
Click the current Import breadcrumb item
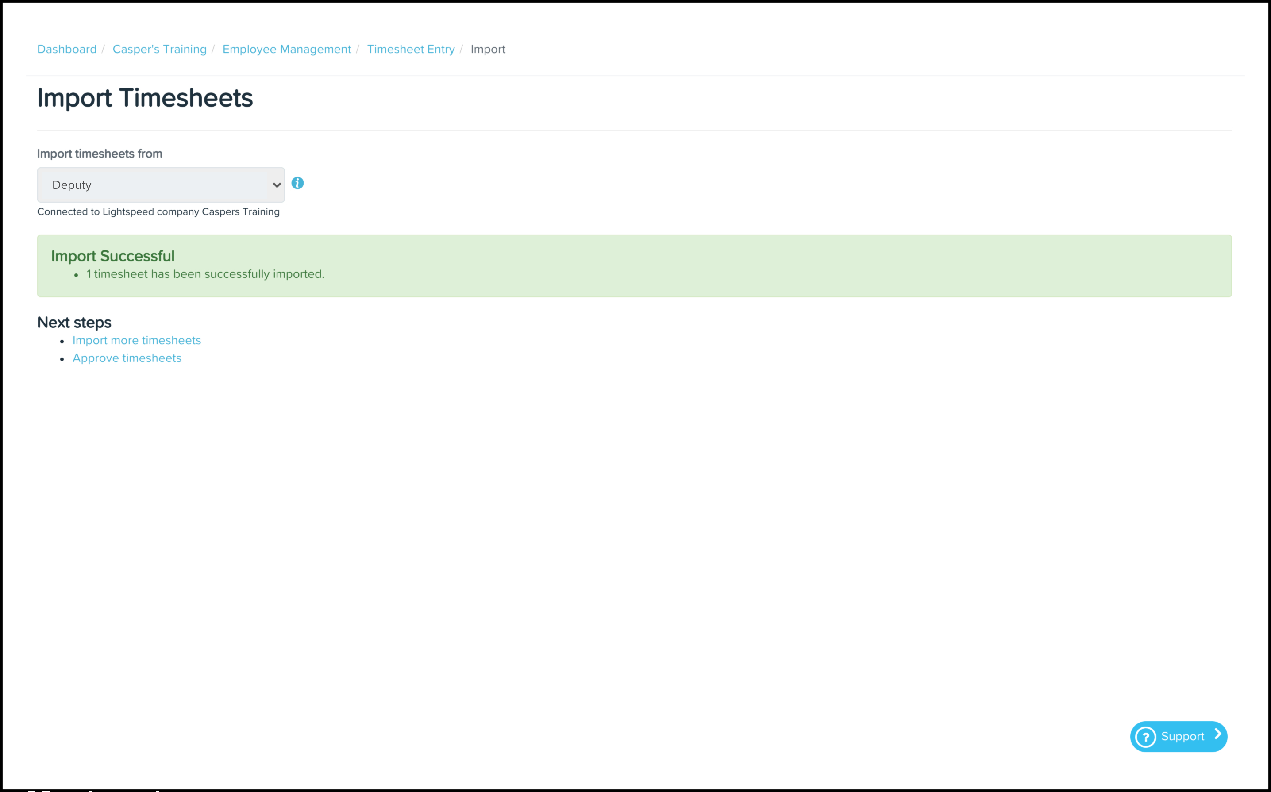click(487, 49)
